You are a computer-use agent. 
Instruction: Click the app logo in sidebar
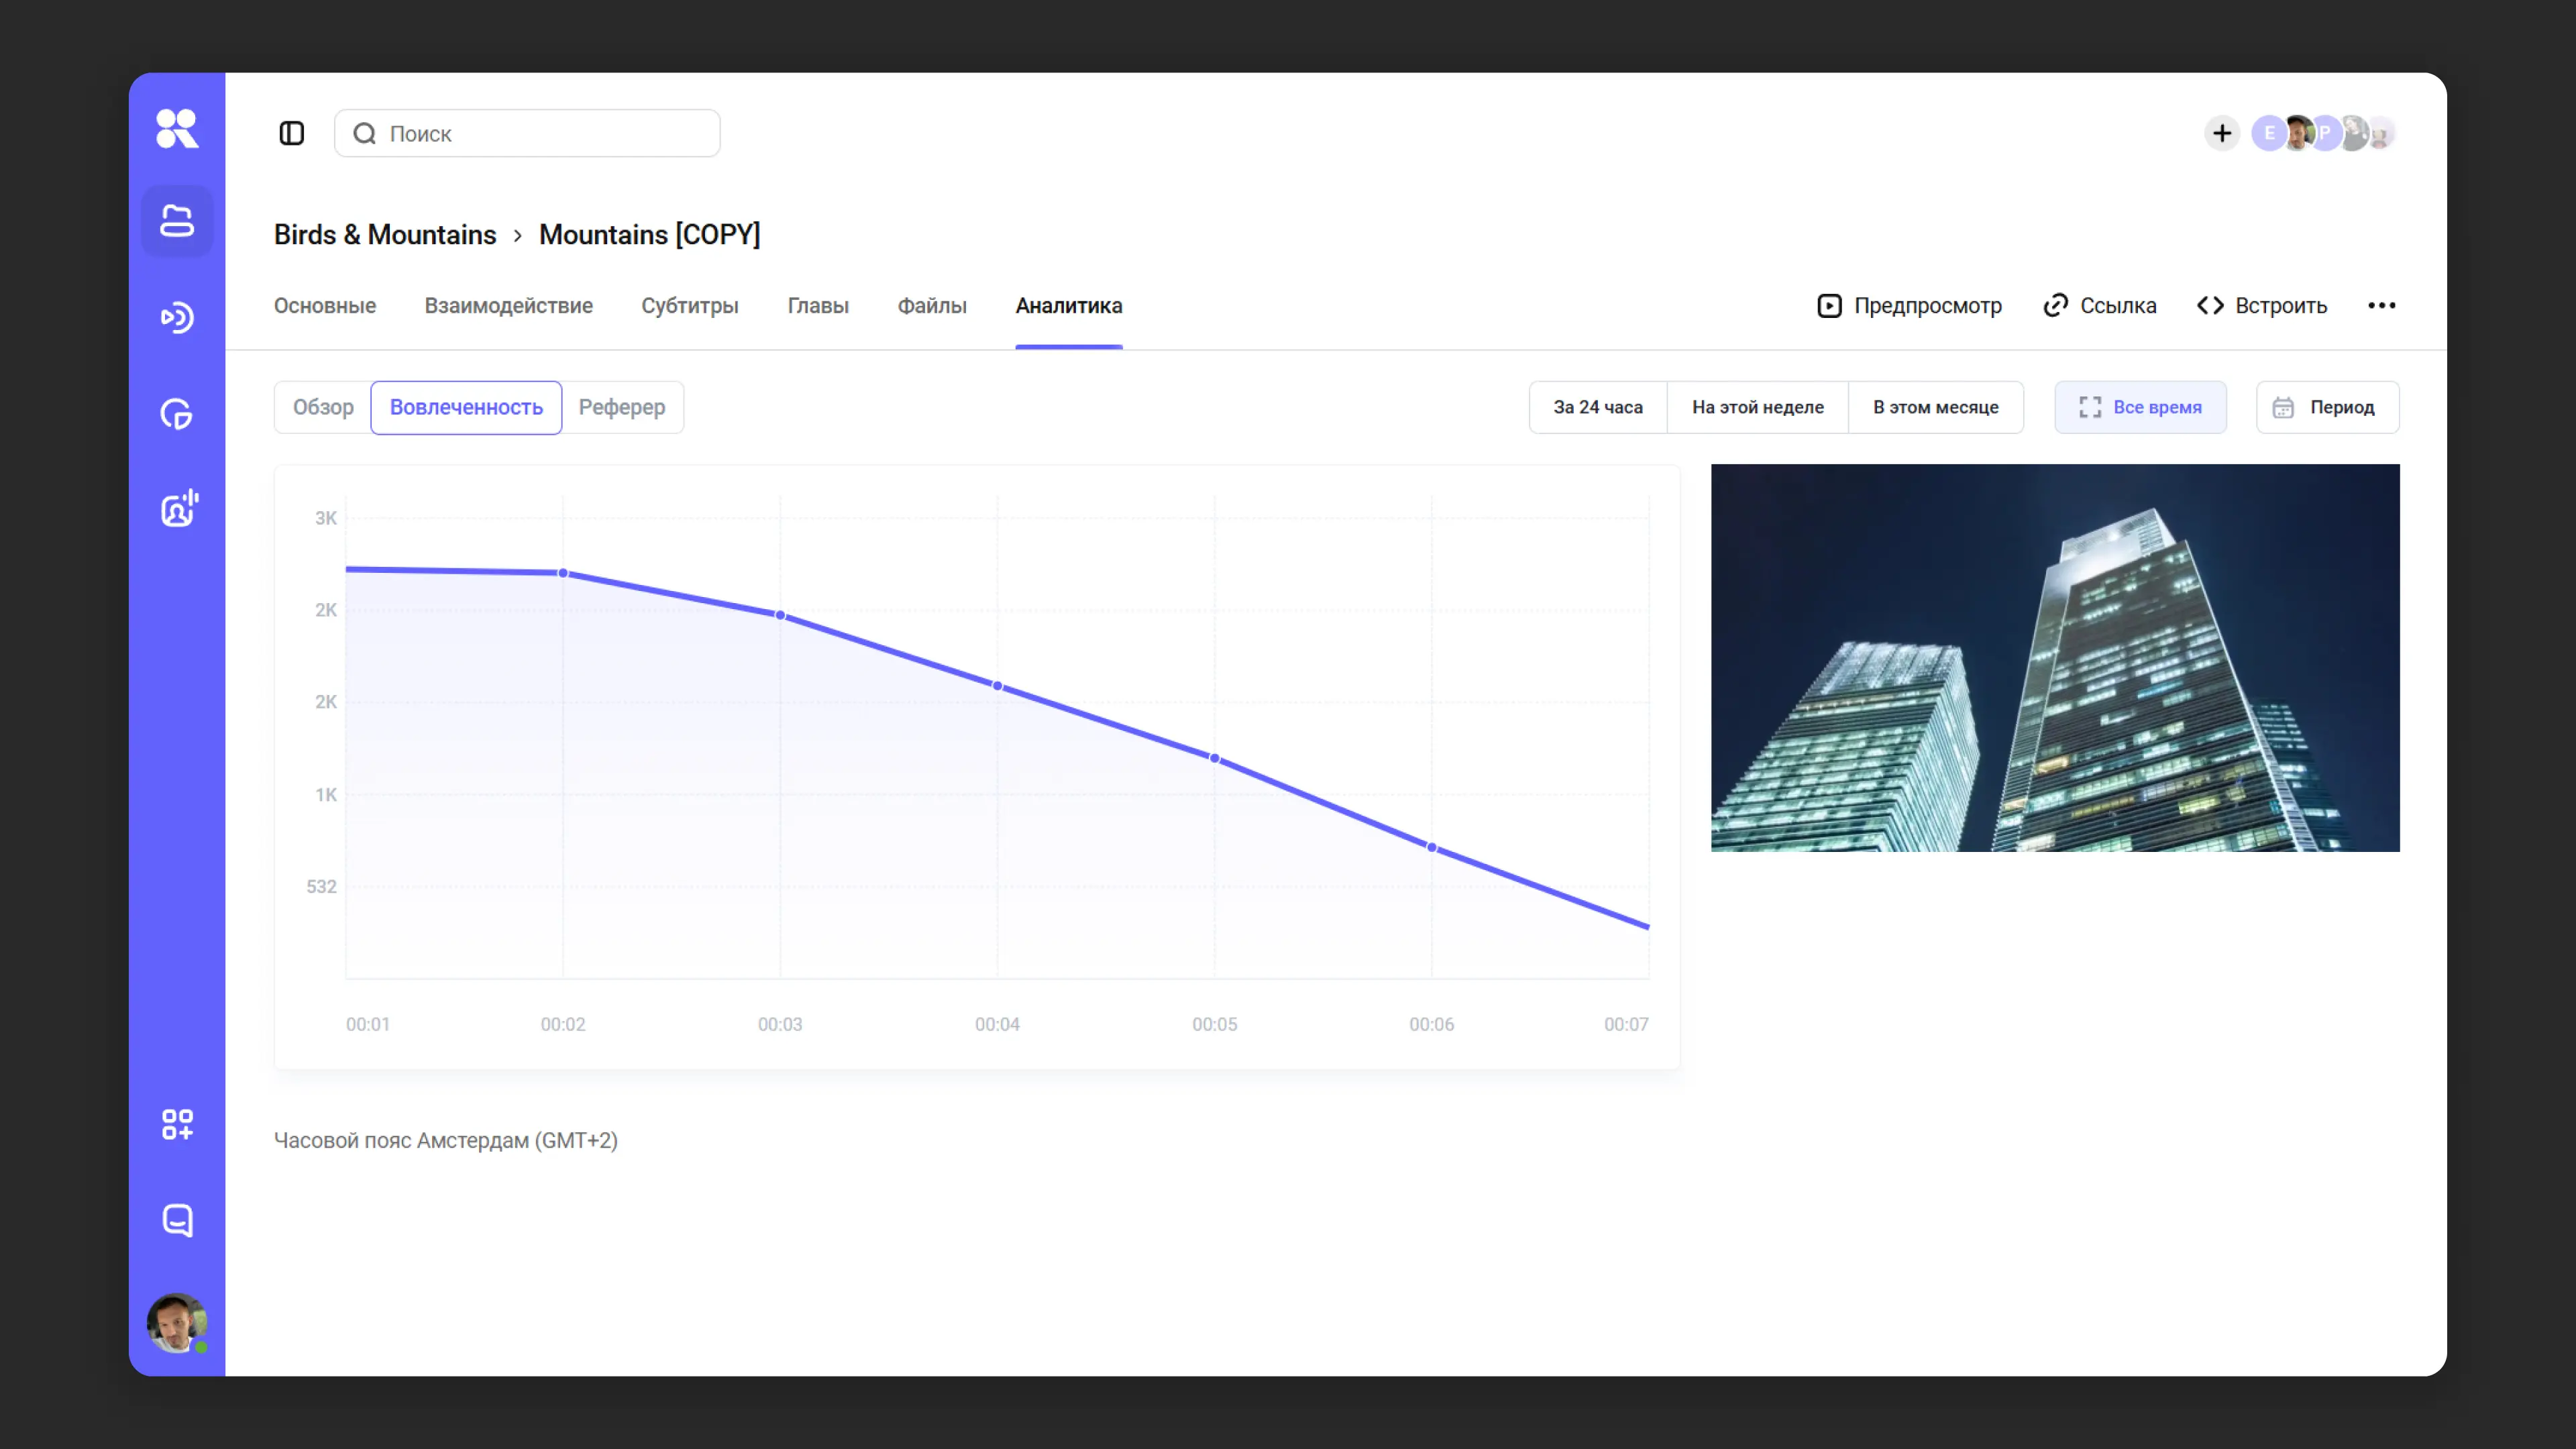tap(177, 129)
